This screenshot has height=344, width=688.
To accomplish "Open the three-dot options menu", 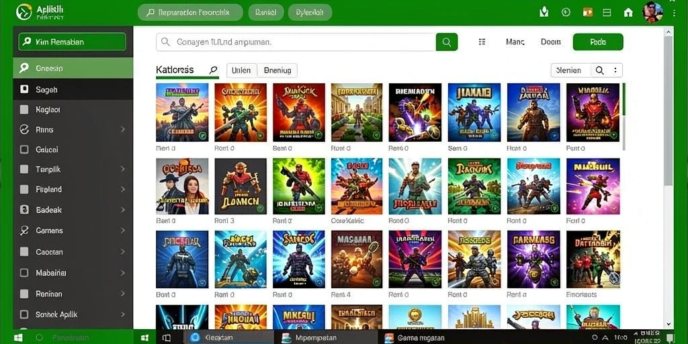I will coord(615,70).
